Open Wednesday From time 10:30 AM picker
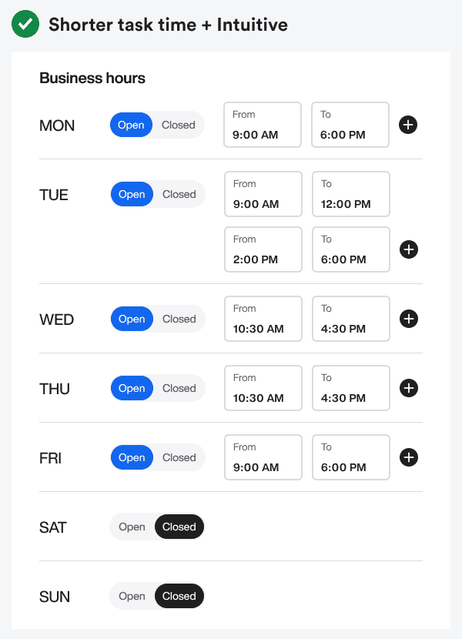462x639 pixels. point(263,319)
